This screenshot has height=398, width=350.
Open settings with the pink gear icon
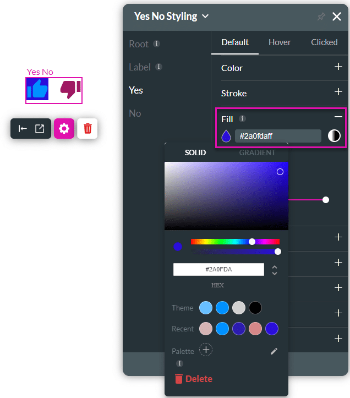pyautogui.click(x=64, y=128)
